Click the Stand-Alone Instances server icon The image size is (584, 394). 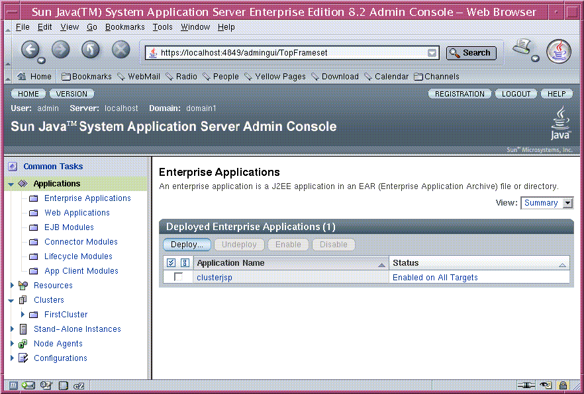pos(23,329)
